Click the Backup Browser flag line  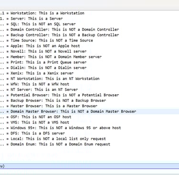click(53, 100)
